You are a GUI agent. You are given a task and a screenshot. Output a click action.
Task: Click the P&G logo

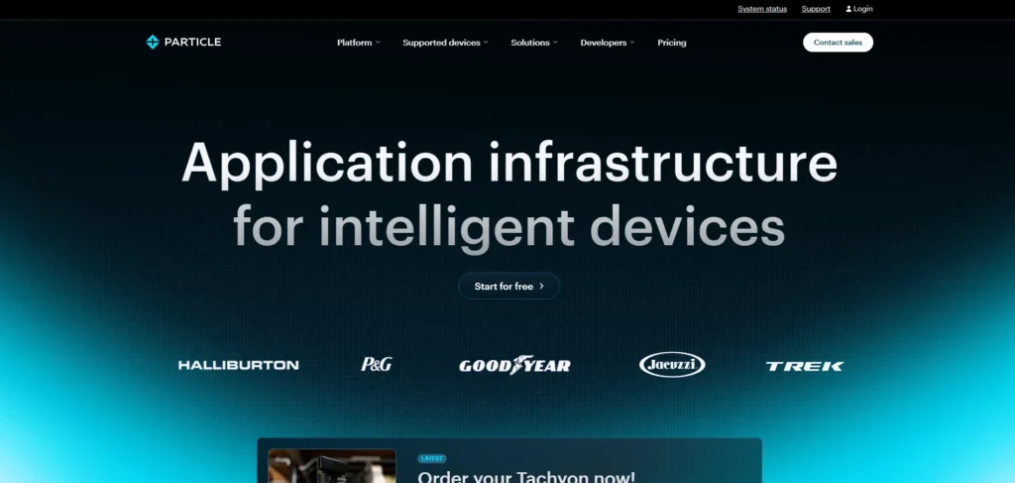(x=377, y=364)
